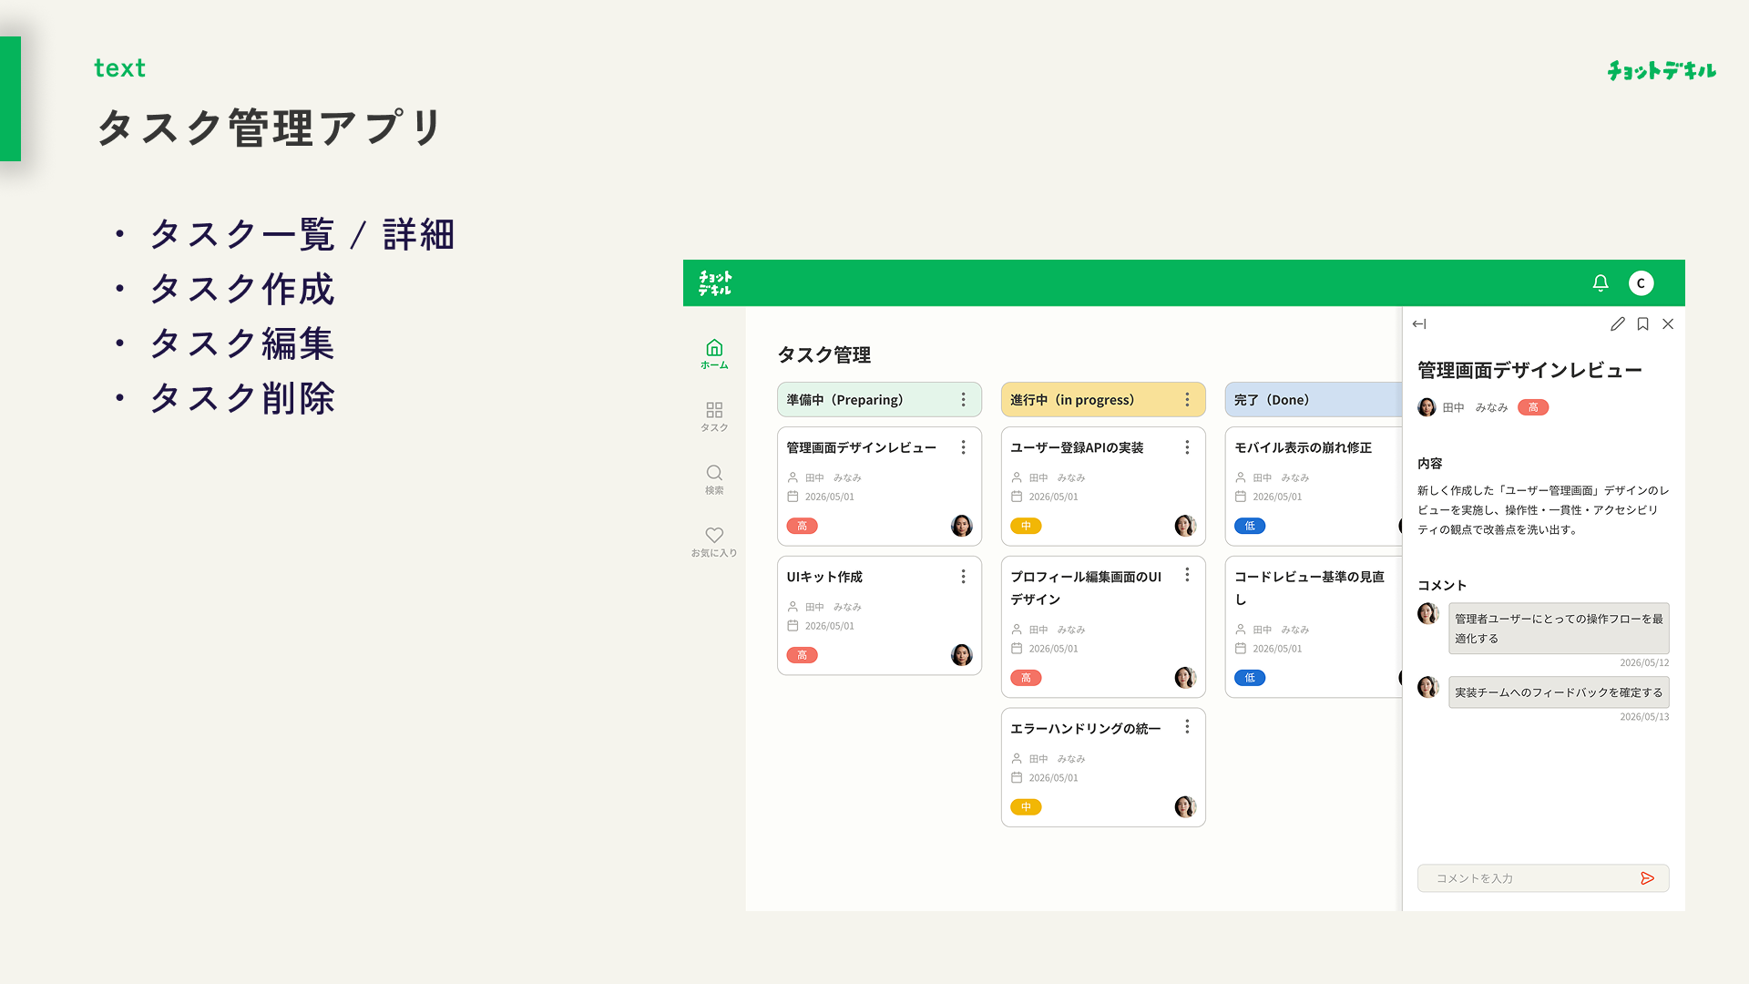Close the task detail panel
This screenshot has width=1749, height=984.
(x=1668, y=323)
